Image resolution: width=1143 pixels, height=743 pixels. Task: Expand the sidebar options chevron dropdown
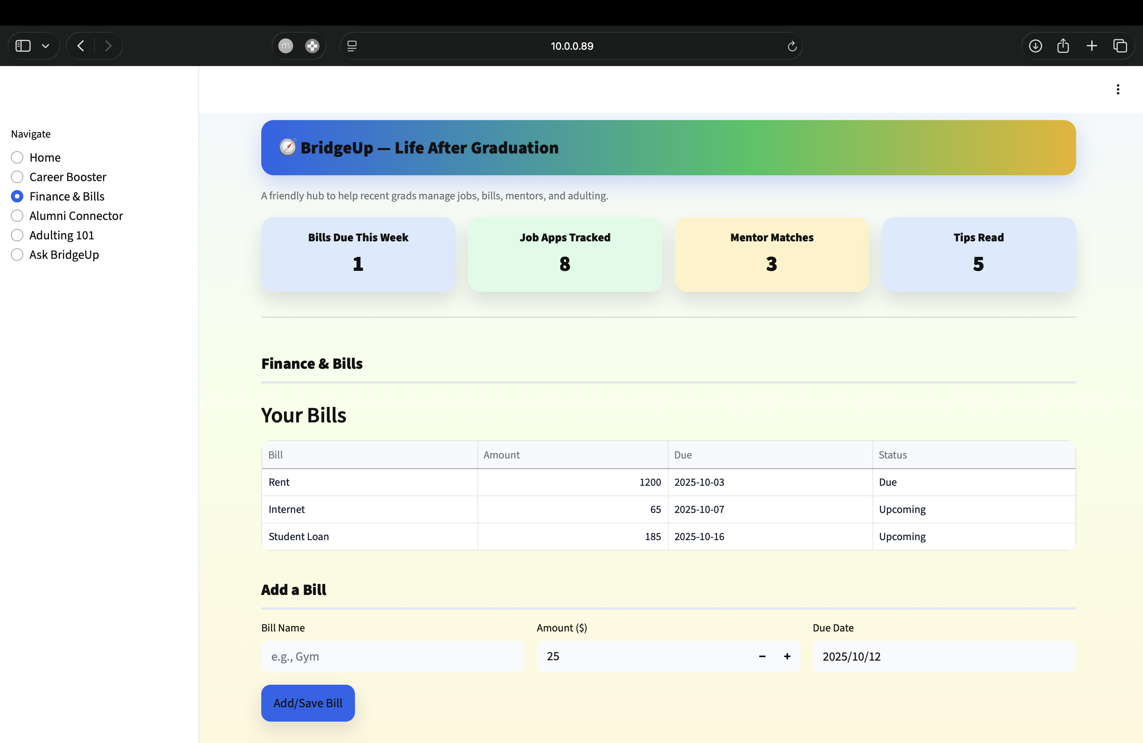pos(45,46)
